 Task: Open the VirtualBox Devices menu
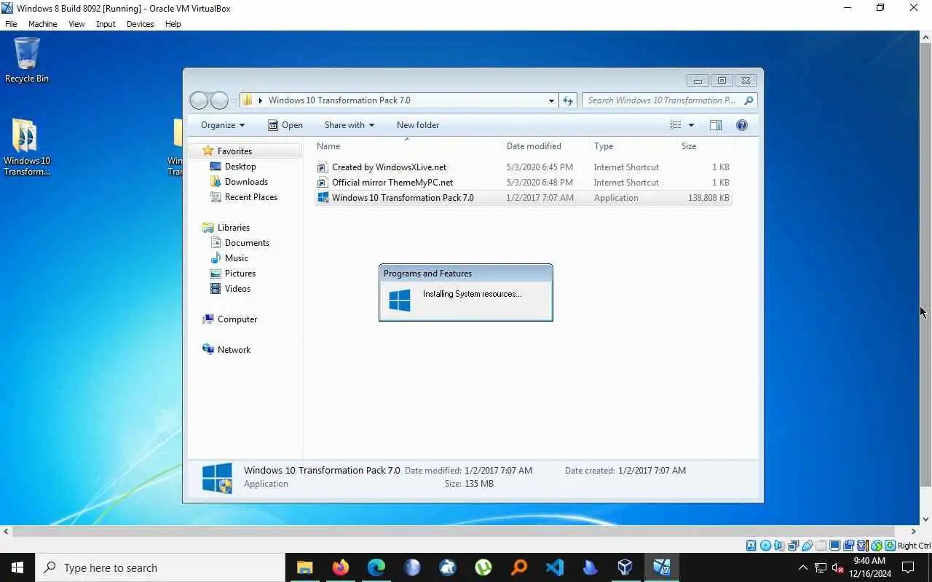click(140, 24)
